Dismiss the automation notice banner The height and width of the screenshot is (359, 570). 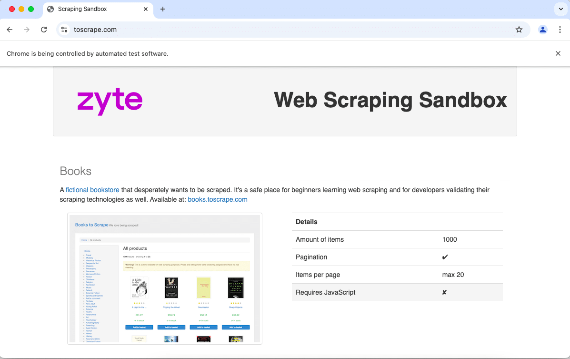click(558, 53)
